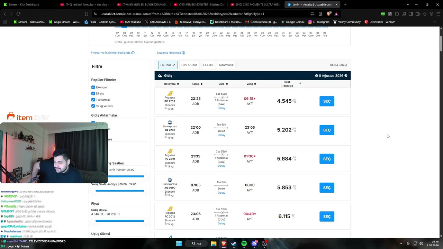The image size is (443, 249).
Task: Select the Hızlı & Ucuz sorting tab
Action: 189,65
